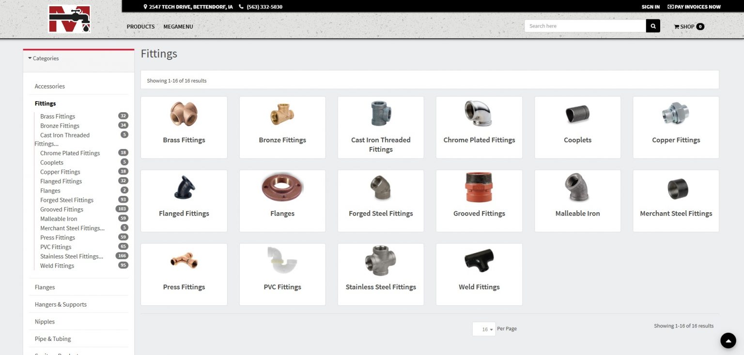Select Press Fittings in sidebar list
The image size is (744, 355).
tap(58, 237)
